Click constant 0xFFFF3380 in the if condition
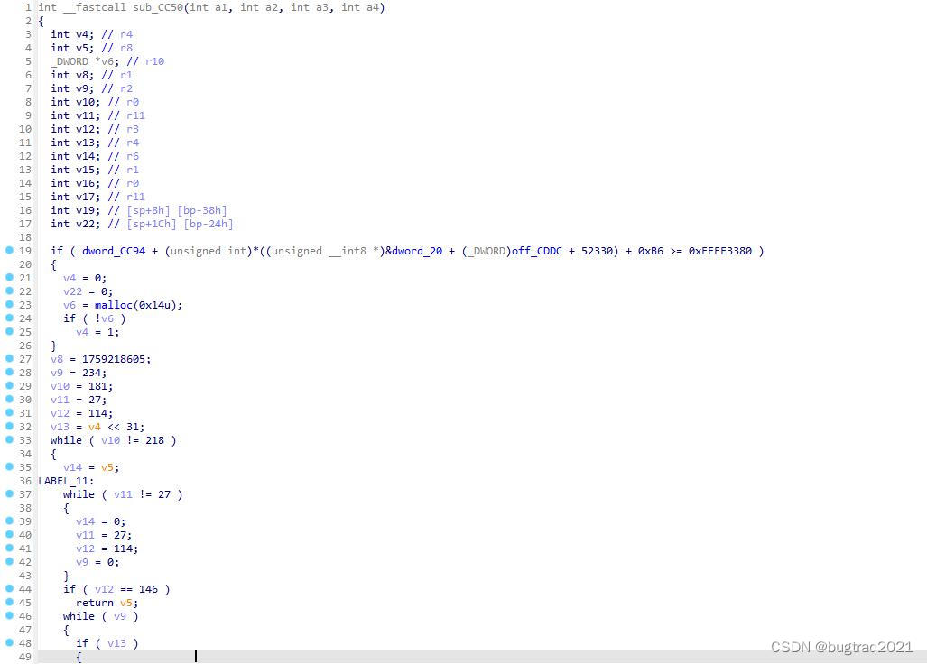Viewport: 927px width, 664px height. (719, 251)
